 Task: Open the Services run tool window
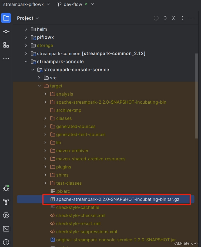pos(6,215)
